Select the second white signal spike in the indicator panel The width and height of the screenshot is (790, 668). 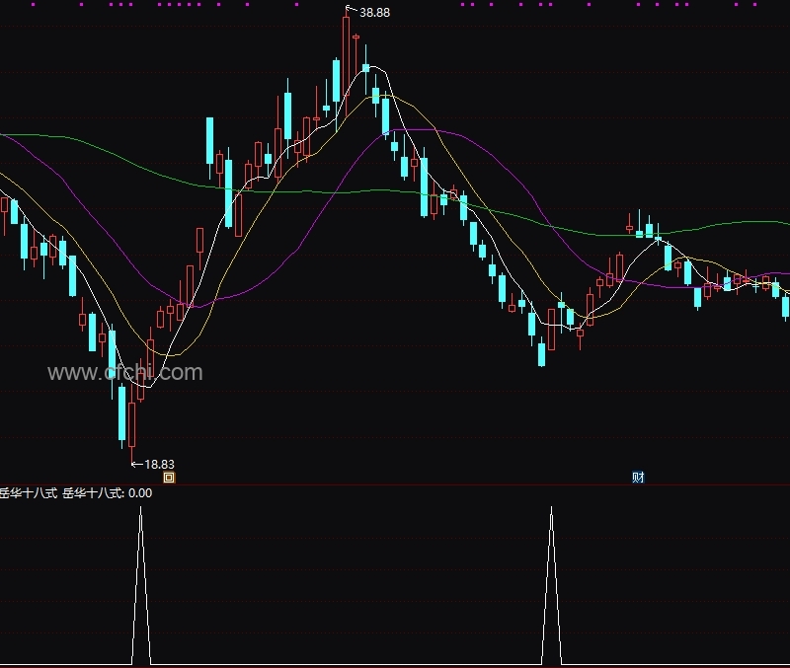[x=552, y=585]
